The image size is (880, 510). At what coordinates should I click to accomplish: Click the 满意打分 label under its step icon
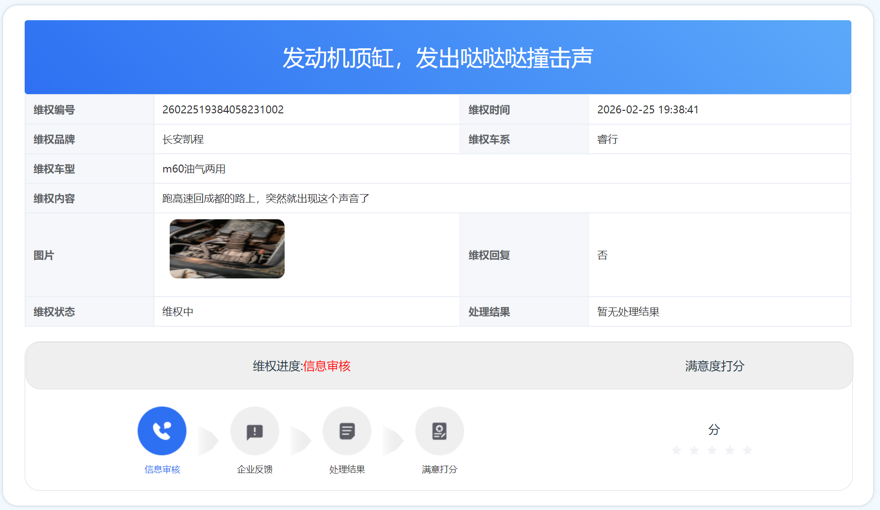[440, 470]
